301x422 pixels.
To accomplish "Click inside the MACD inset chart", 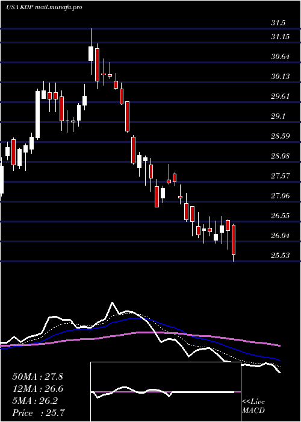I will click(166, 392).
